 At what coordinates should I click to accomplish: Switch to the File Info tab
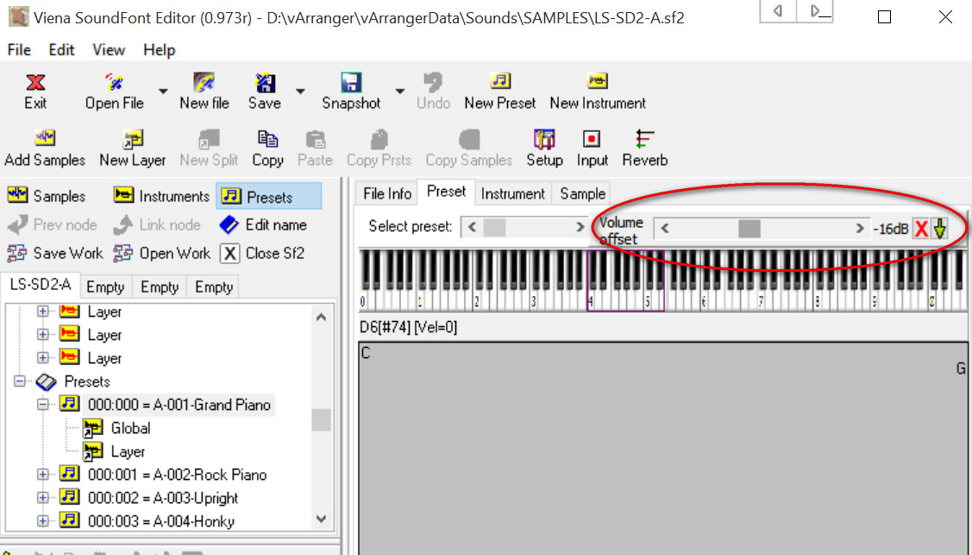click(x=386, y=193)
